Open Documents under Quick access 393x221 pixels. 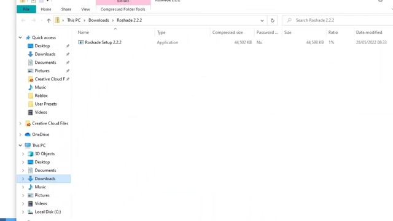(x=45, y=63)
